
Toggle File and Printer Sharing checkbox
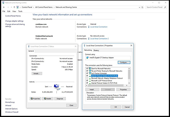coord(87,71)
